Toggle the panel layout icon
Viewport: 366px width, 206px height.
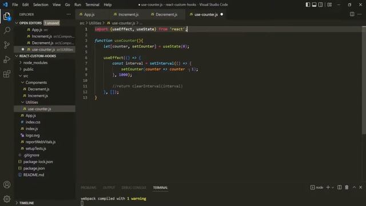coord(314,5)
